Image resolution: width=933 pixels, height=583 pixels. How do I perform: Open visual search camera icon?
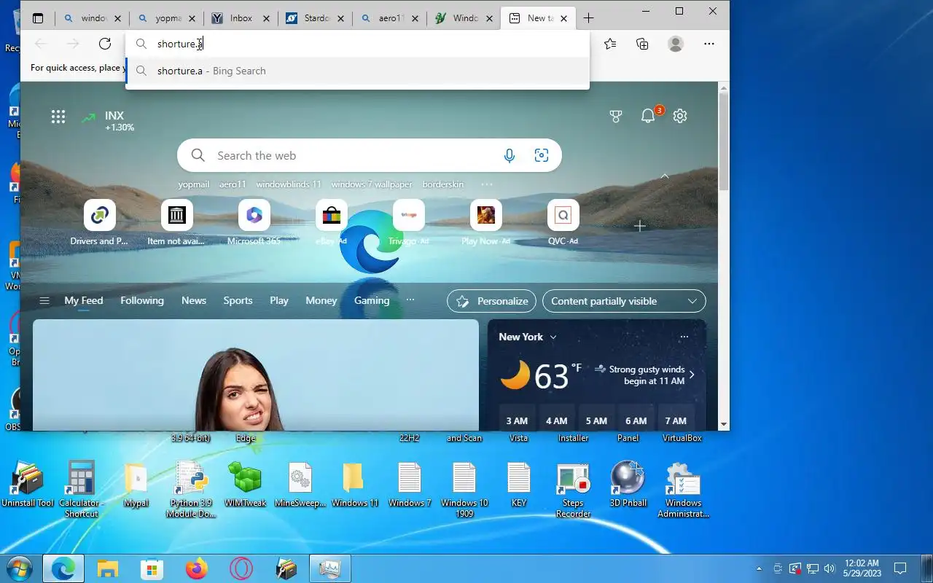(x=542, y=155)
